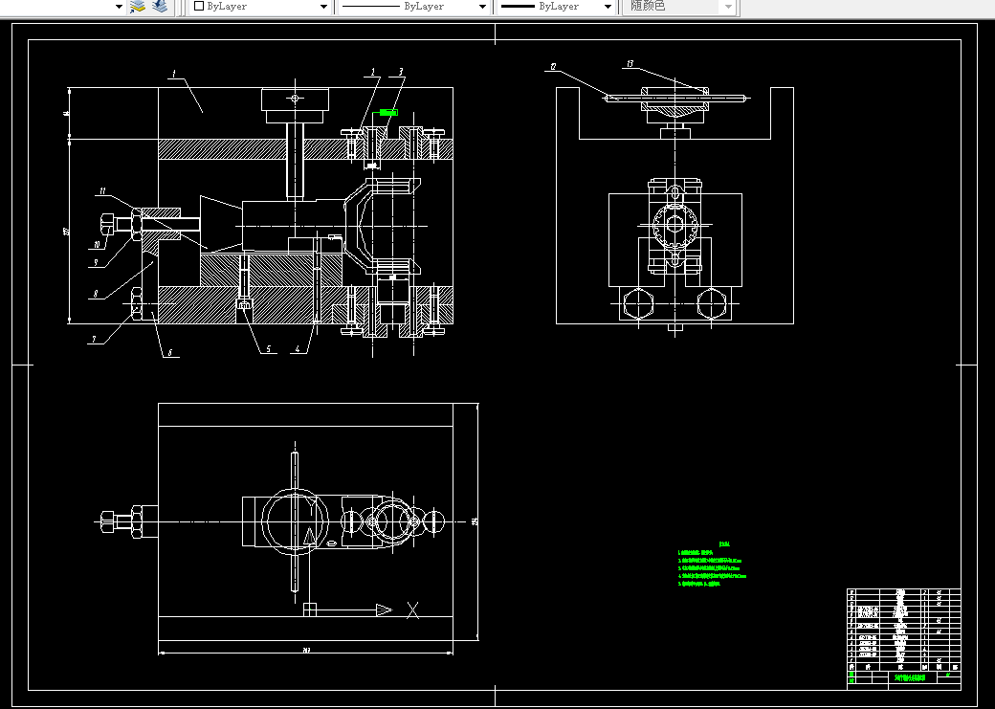Select part balloon number 12
995x709 pixels.
553,67
